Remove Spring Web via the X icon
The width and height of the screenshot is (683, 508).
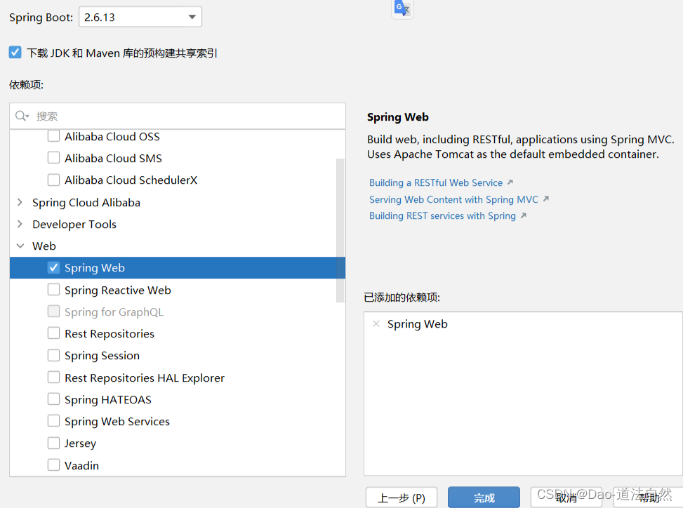point(376,324)
